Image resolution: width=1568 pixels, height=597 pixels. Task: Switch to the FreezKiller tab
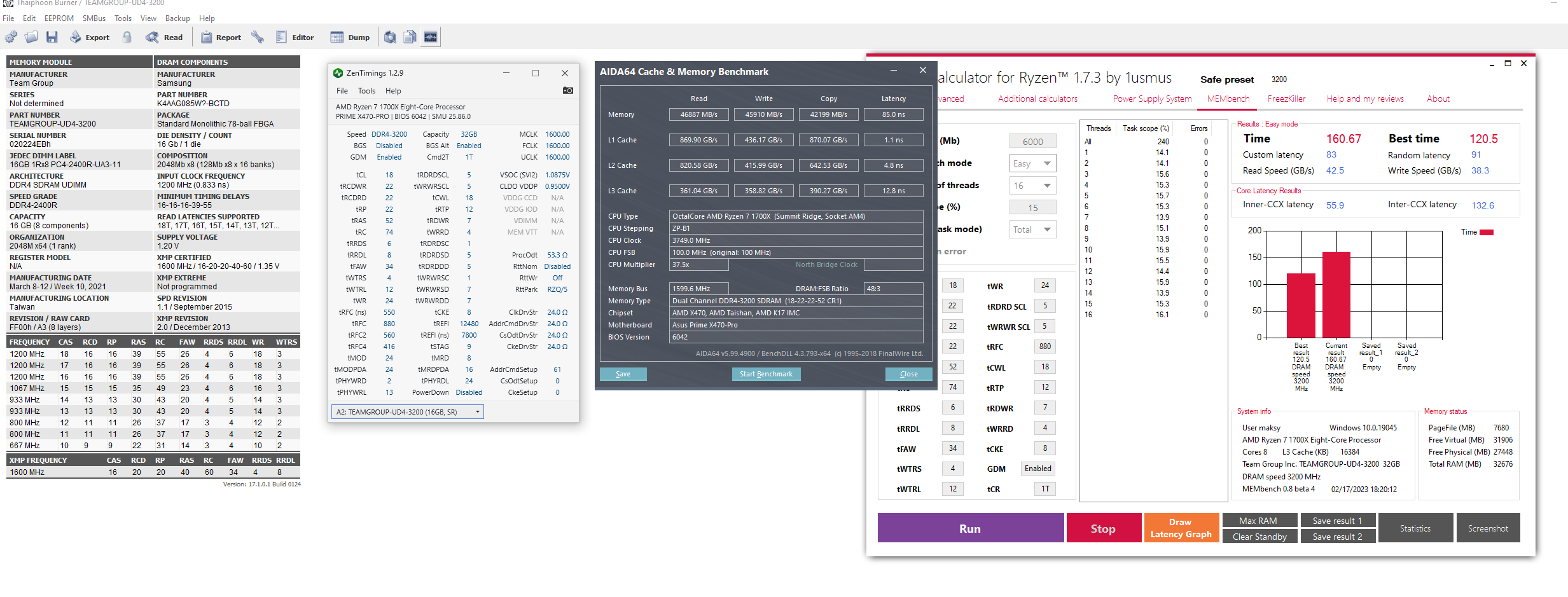click(1286, 99)
